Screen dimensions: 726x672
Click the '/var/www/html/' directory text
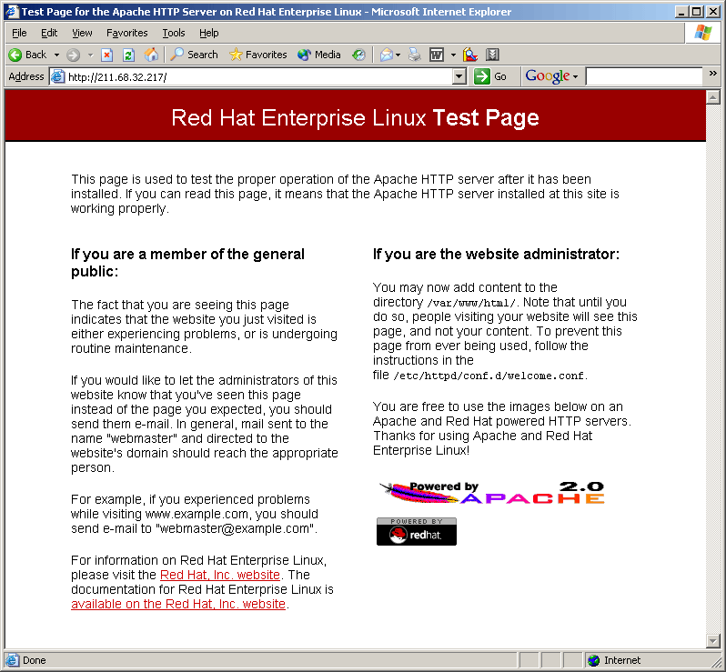click(471, 303)
